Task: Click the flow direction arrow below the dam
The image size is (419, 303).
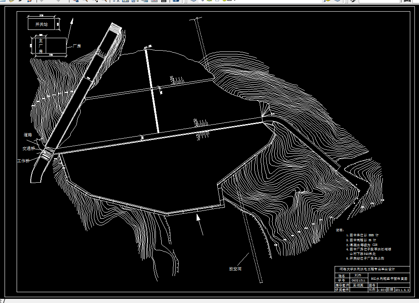Action: [200, 224]
